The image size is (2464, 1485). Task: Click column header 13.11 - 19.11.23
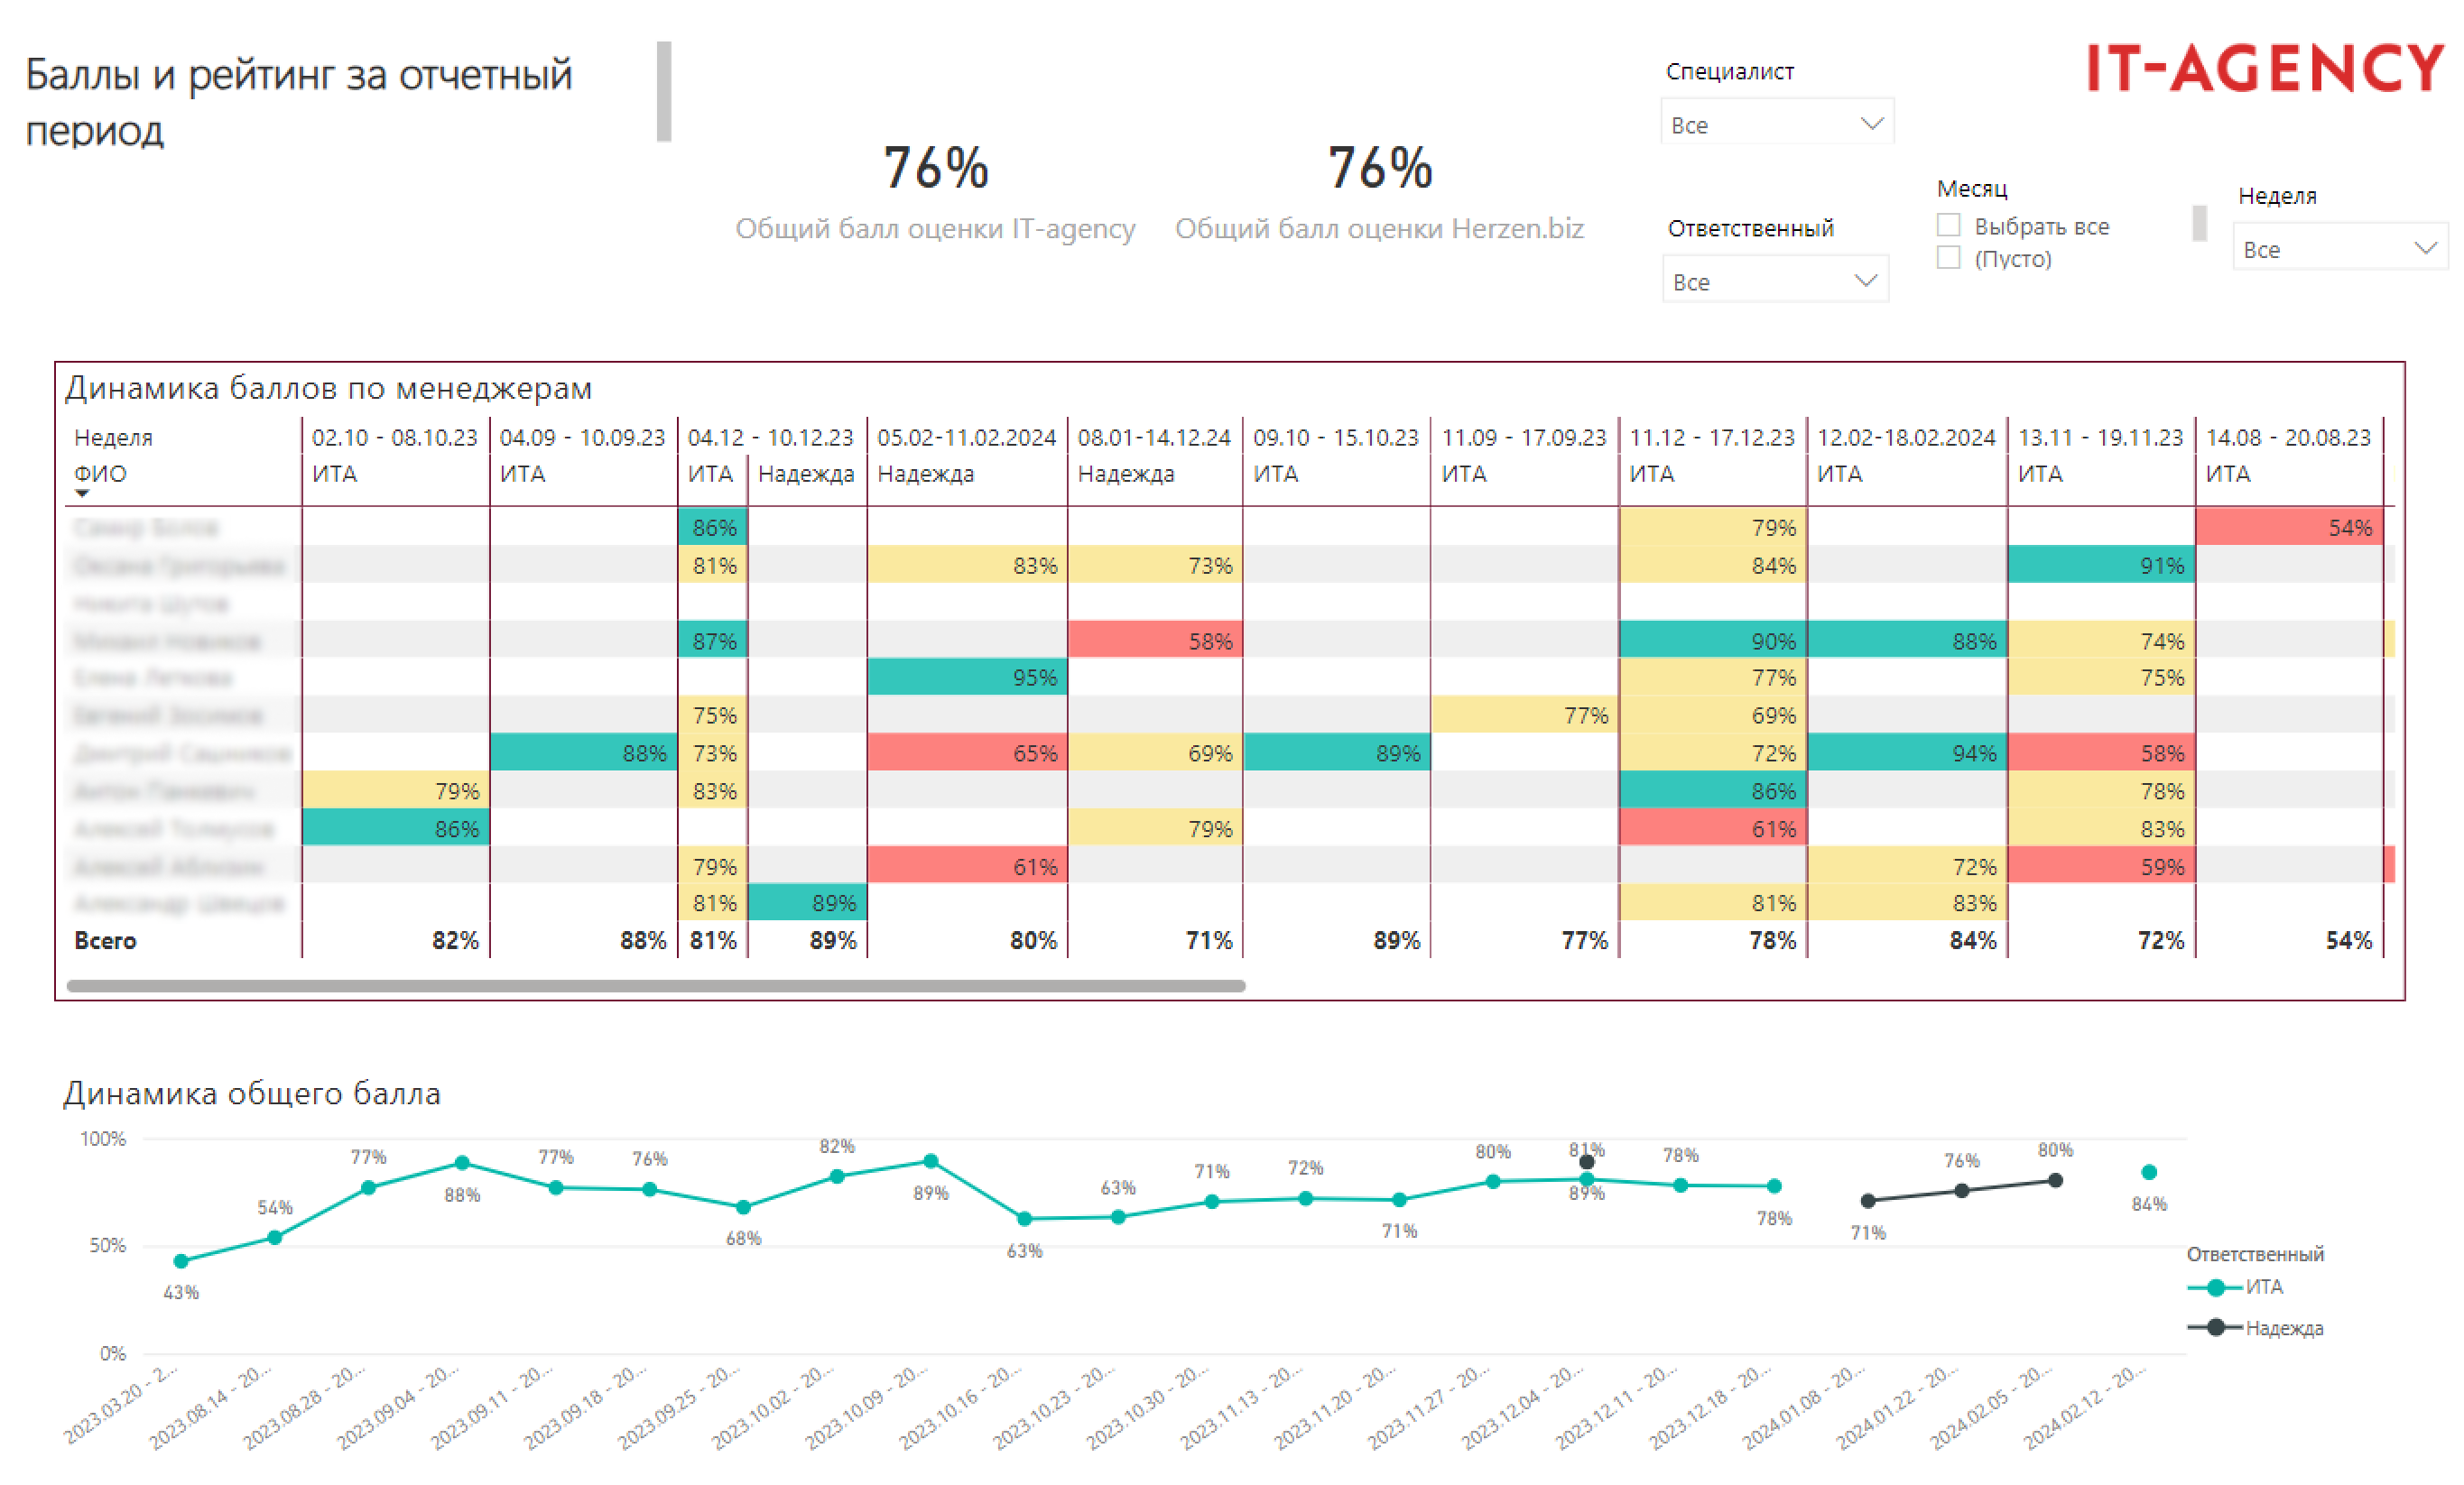[2101, 437]
